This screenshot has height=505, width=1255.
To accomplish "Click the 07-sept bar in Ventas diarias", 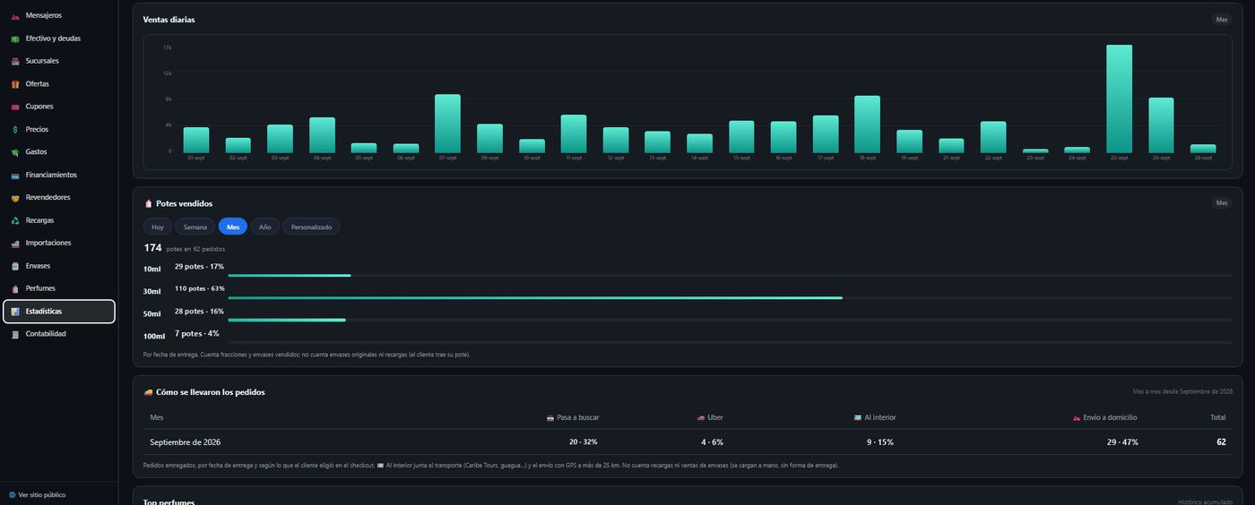I will (447, 124).
